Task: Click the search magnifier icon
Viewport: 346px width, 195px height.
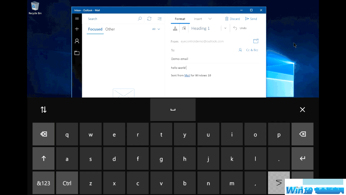Action: pyautogui.click(x=140, y=19)
